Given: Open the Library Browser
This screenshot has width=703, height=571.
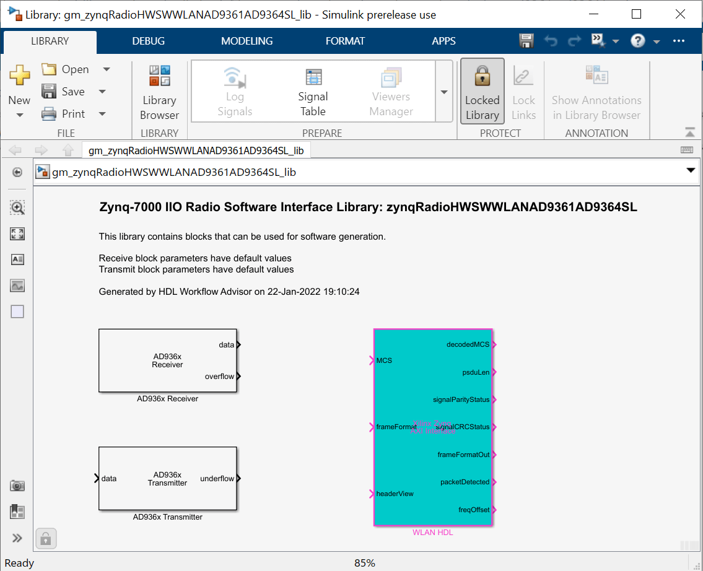Looking at the screenshot, I should tap(159, 93).
